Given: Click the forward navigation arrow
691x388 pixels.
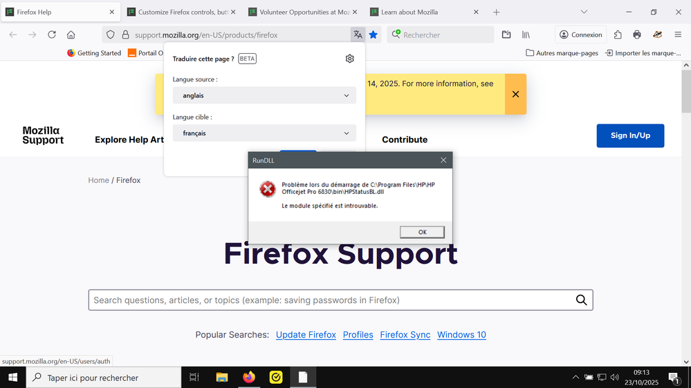Looking at the screenshot, I should (33, 35).
